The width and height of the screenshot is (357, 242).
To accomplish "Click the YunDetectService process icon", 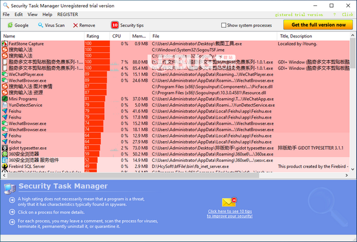I will coord(5,105).
